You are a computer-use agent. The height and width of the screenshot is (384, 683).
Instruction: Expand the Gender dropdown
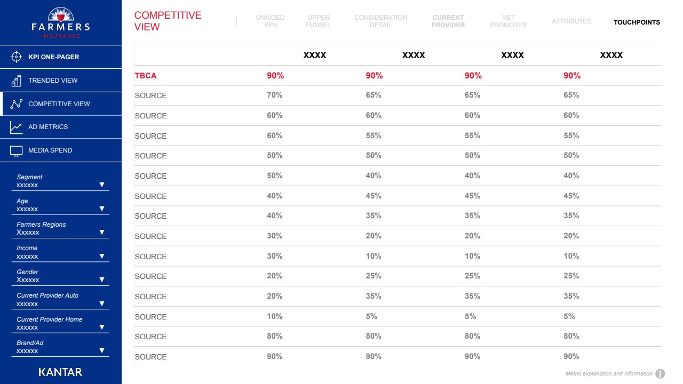pyautogui.click(x=101, y=279)
